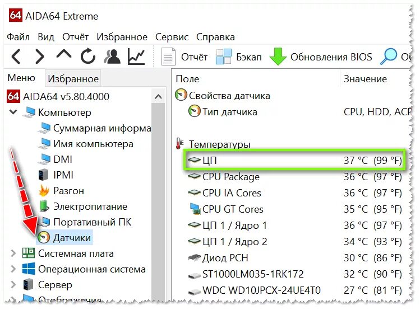Click the Операционная система Windows logo icon
420x310 pixels.
pyautogui.click(x=29, y=269)
